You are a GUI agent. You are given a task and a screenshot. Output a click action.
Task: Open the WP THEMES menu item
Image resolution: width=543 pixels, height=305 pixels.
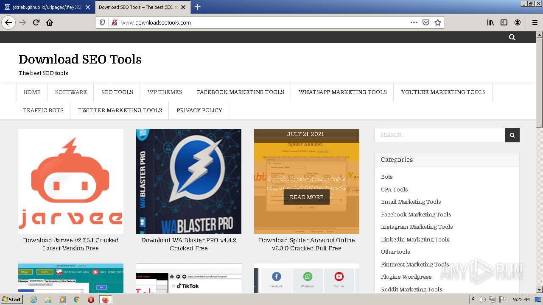(165, 92)
